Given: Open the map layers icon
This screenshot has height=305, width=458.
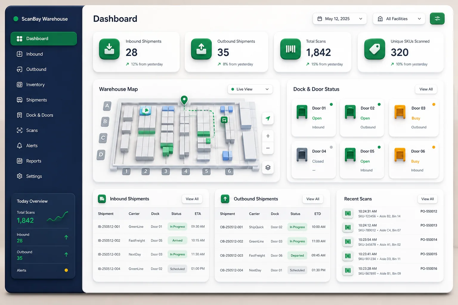Looking at the screenshot, I should click(268, 167).
